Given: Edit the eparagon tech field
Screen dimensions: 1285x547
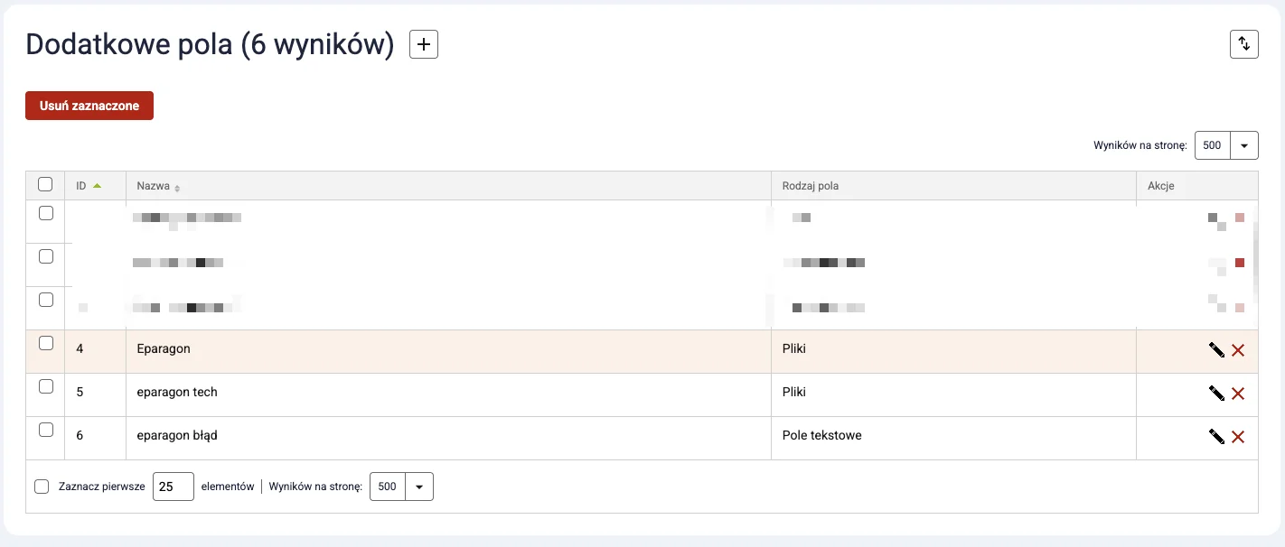Looking at the screenshot, I should 1216,394.
